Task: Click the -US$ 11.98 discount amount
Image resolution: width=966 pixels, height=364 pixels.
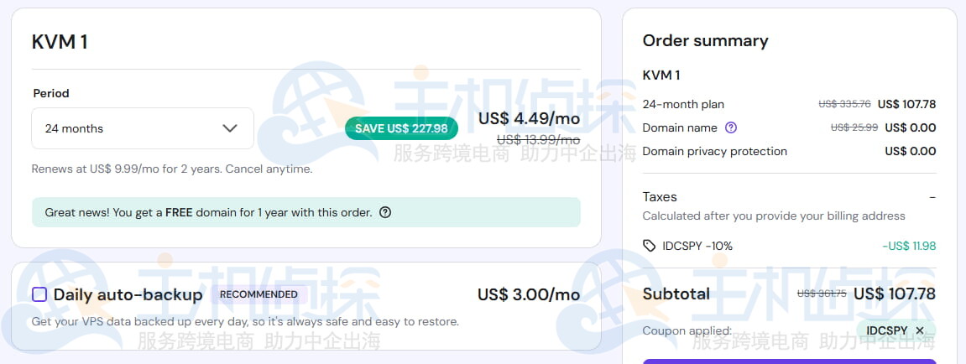Action: click(909, 246)
